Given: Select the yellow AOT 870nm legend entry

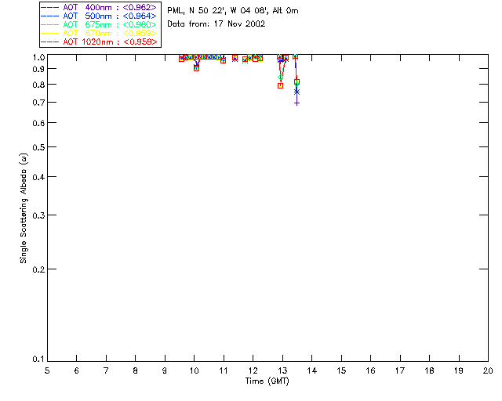Looking at the screenshot, I should [x=99, y=33].
